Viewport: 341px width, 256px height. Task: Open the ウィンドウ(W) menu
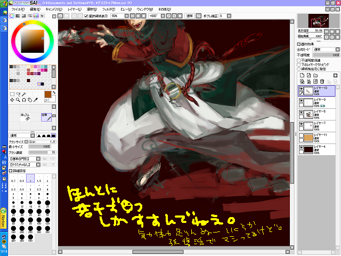coord(144,9)
